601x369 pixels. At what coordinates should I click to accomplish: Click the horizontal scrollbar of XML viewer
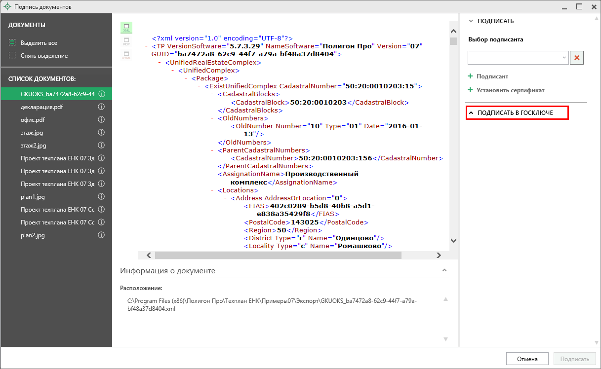click(277, 256)
